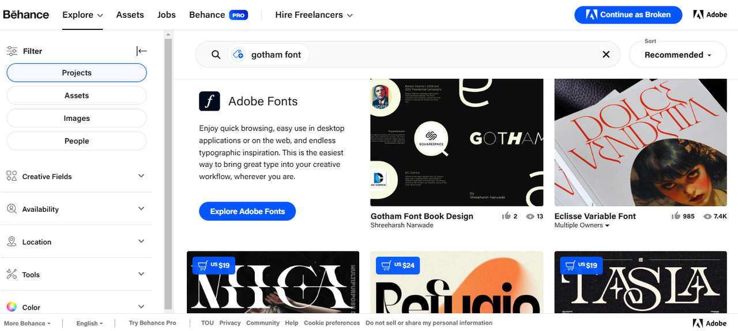Expand the Creative Fields section
The height and width of the screenshot is (331, 738).
click(x=76, y=176)
